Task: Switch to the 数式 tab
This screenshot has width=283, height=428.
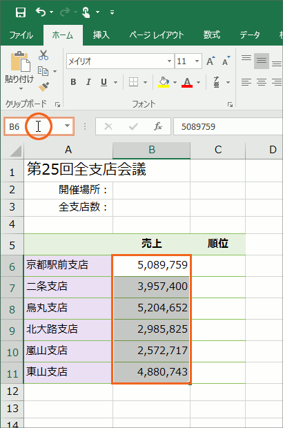Action: [x=211, y=35]
